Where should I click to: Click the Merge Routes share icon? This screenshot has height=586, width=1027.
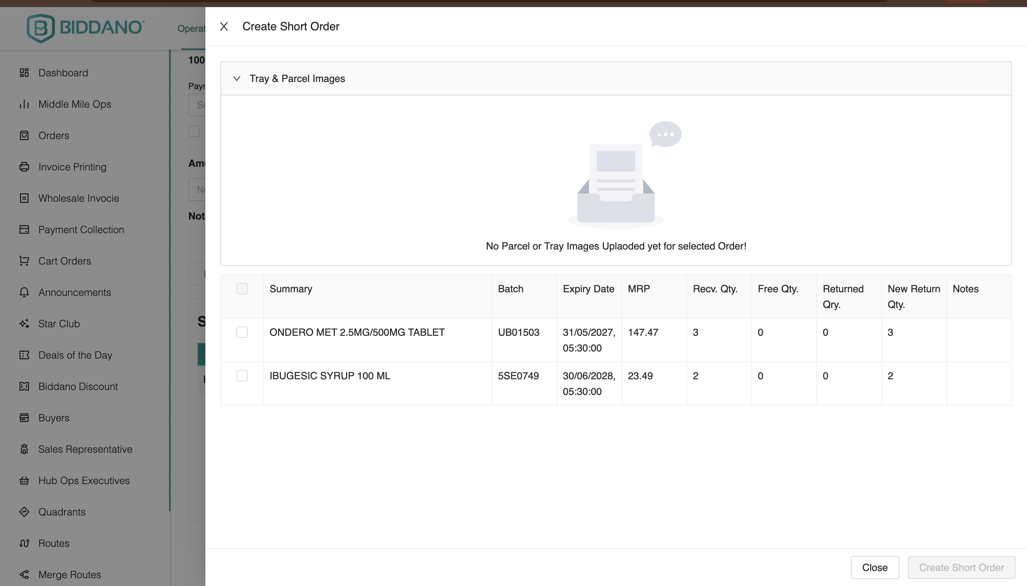(24, 575)
